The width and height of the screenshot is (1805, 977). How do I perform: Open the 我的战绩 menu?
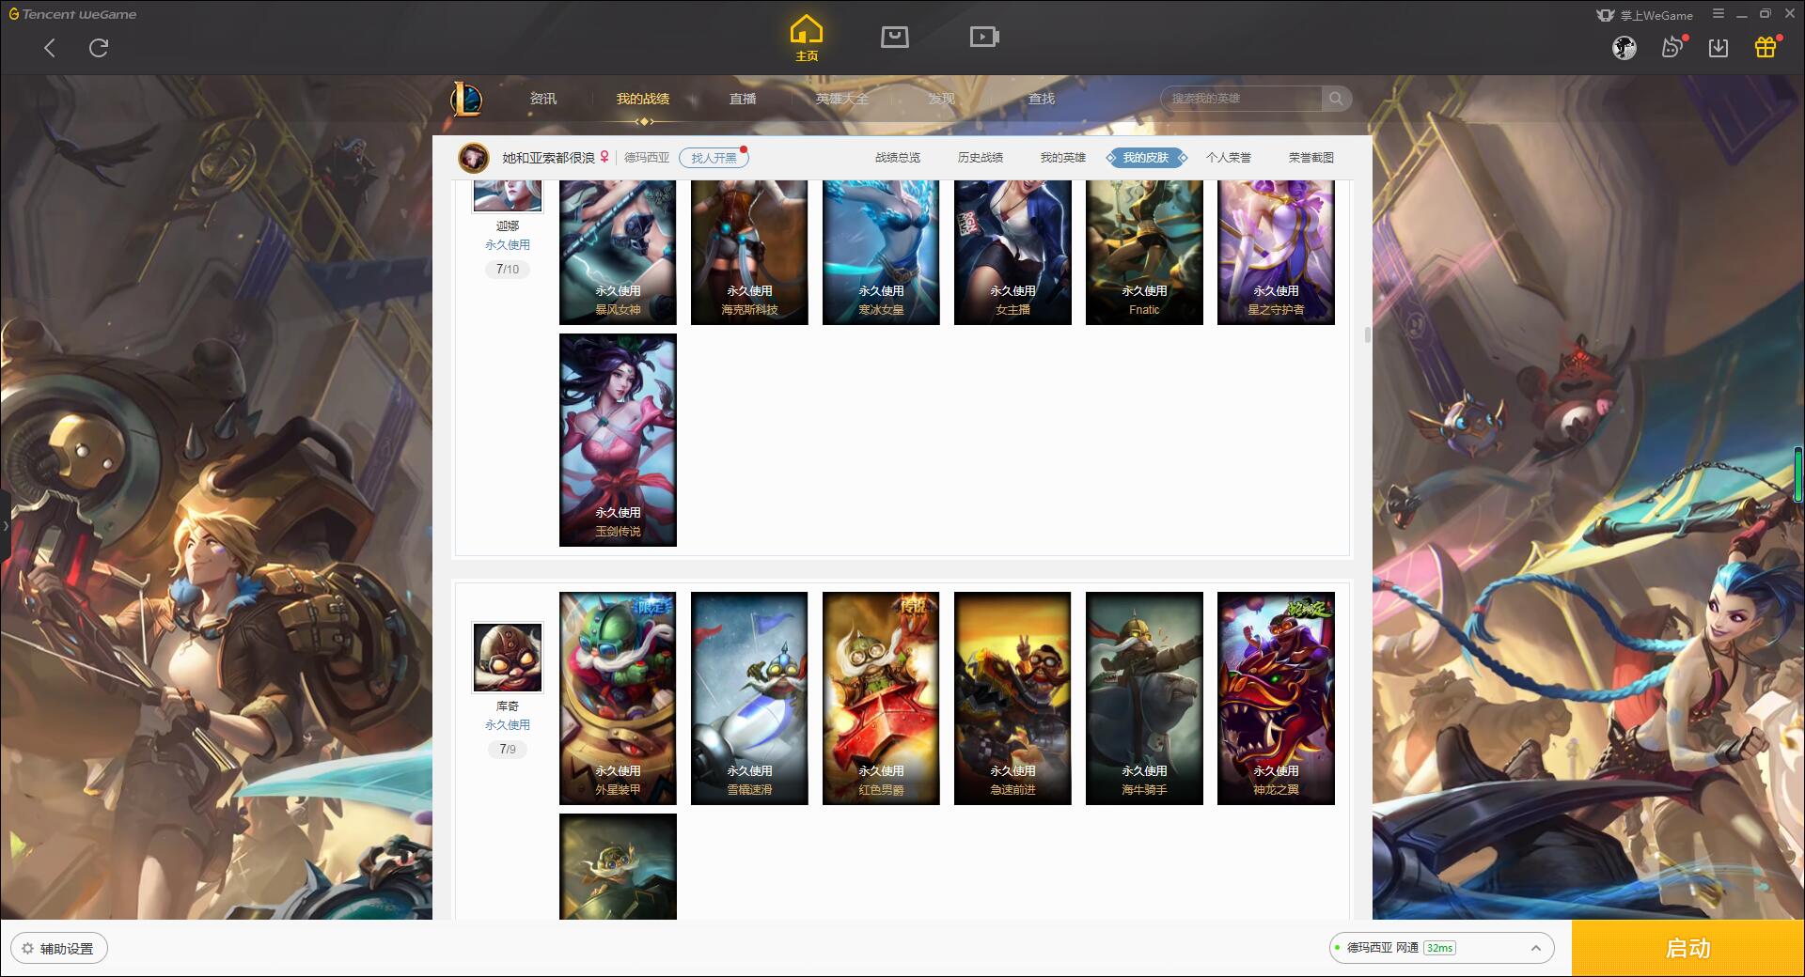(643, 99)
